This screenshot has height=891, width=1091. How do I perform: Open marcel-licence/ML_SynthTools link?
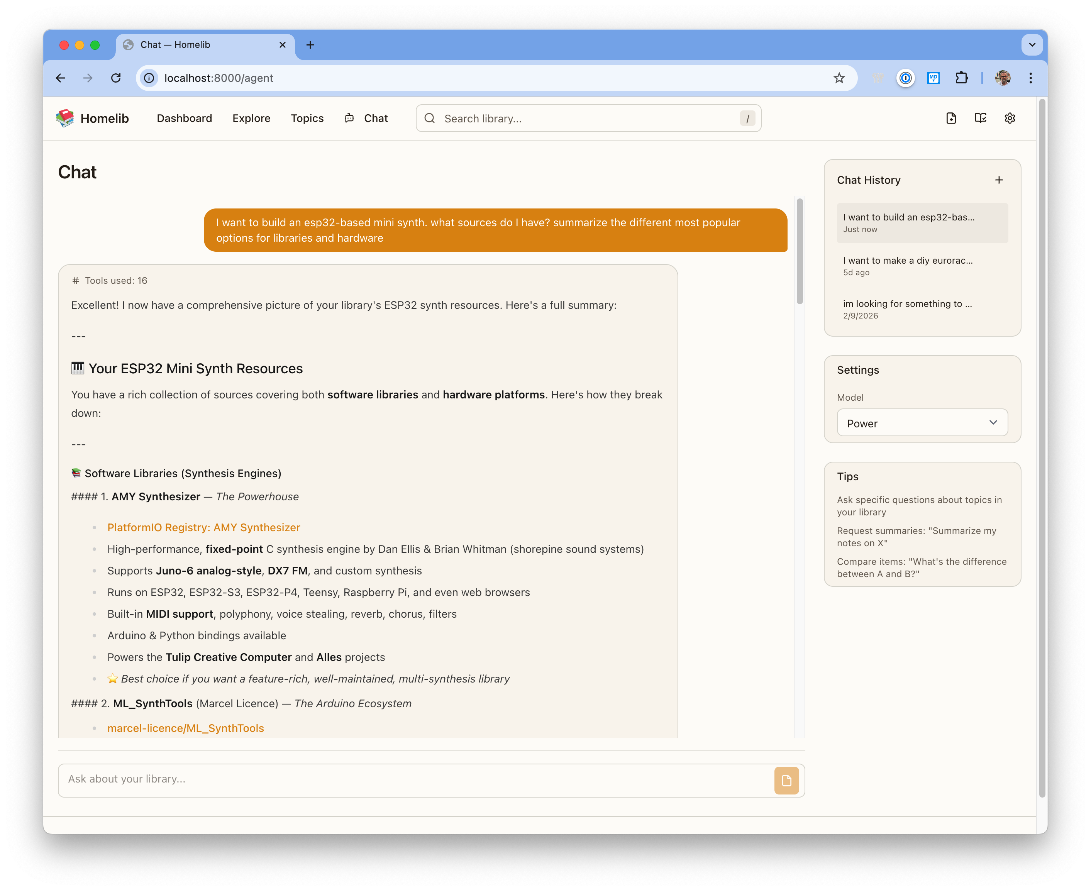pos(185,728)
